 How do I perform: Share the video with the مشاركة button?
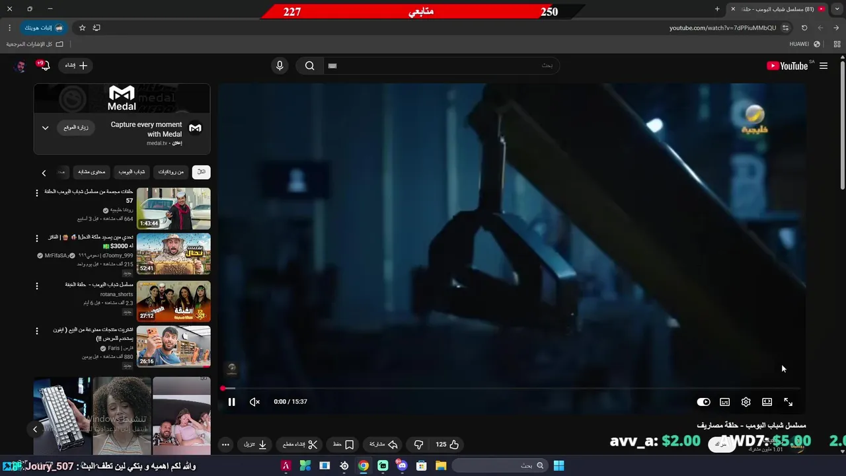point(383,444)
